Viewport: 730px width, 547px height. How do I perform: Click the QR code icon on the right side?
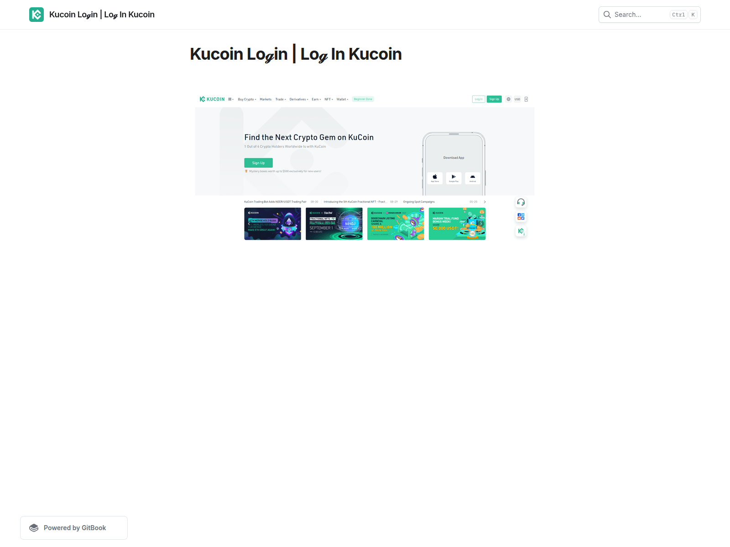point(521,217)
